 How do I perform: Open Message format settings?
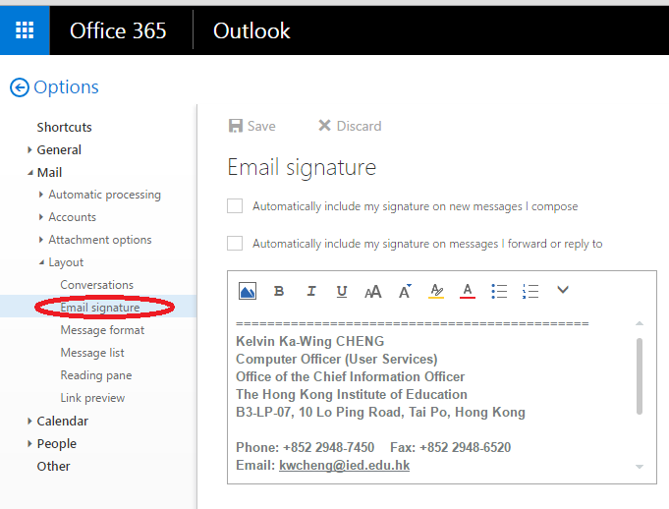tap(102, 330)
